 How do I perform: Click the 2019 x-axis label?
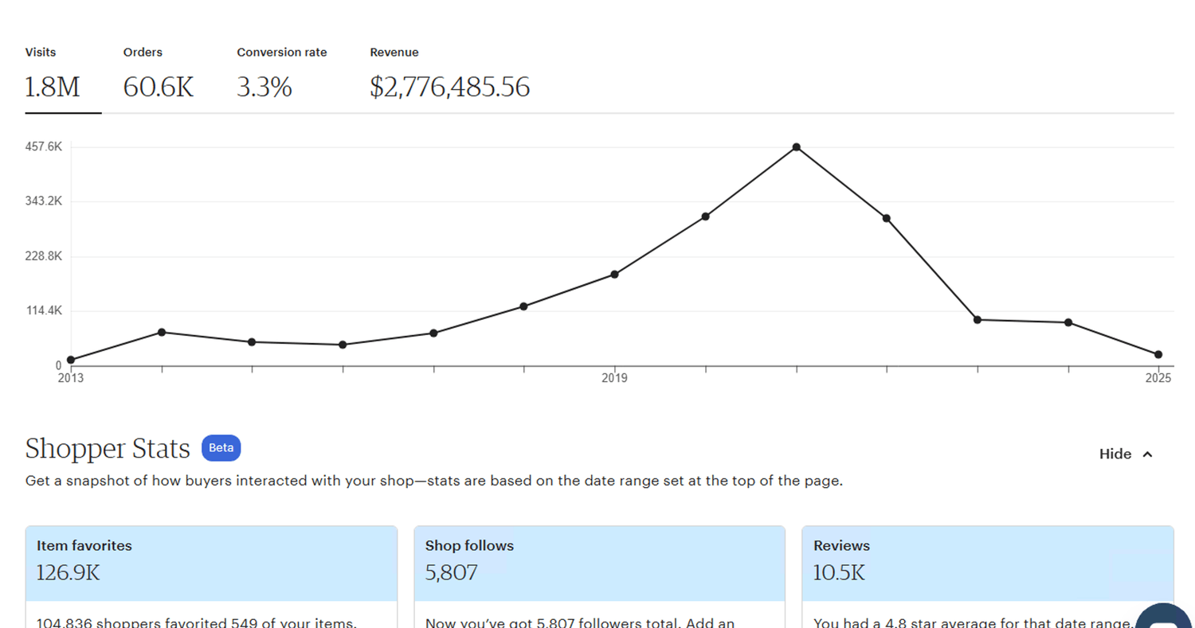click(614, 378)
